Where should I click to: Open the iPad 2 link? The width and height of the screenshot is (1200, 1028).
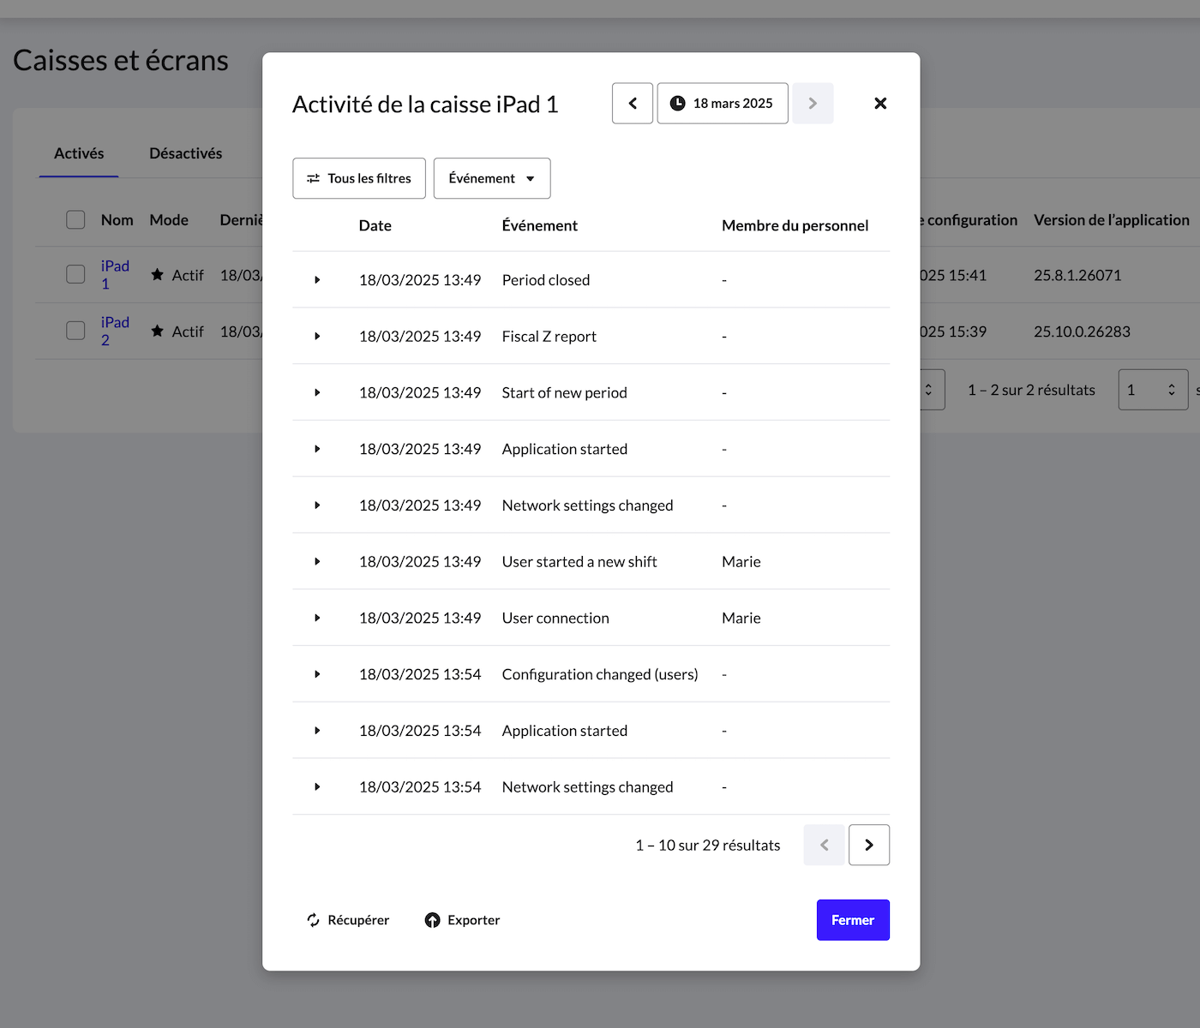pos(115,332)
